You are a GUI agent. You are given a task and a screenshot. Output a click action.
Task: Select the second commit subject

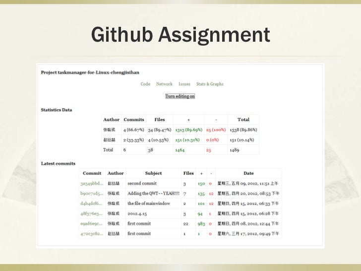[142, 184]
